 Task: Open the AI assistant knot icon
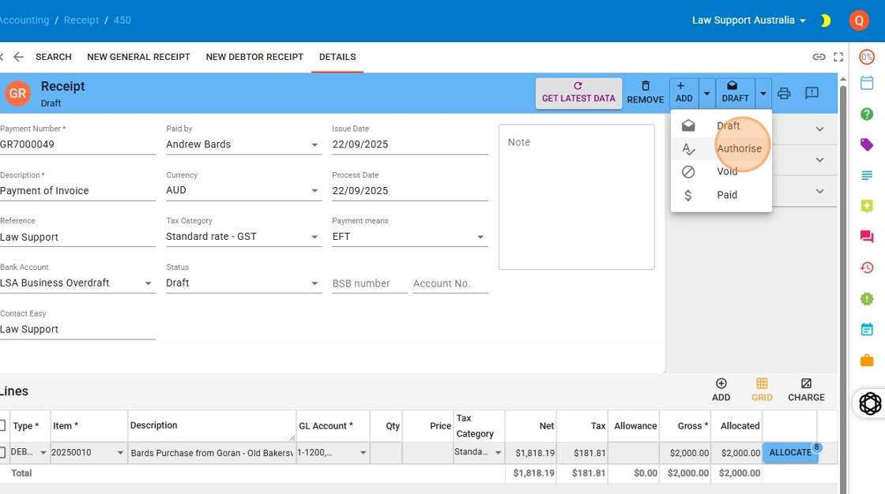[870, 403]
